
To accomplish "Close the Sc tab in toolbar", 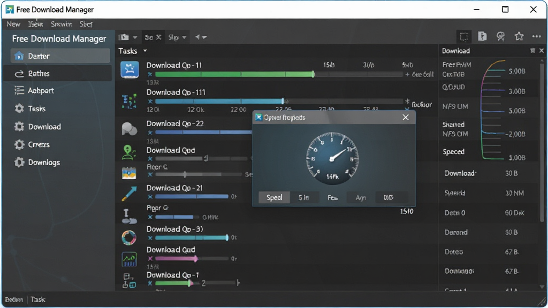I will tap(158, 37).
